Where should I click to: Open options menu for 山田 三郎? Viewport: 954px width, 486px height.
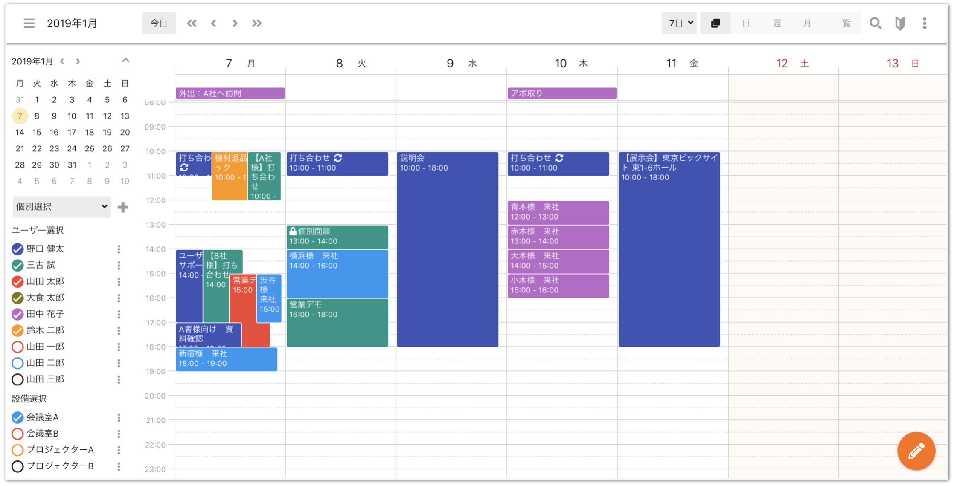pyautogui.click(x=119, y=379)
